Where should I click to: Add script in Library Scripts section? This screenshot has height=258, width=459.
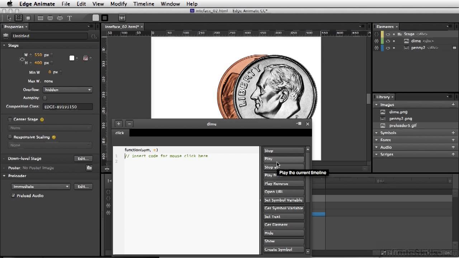[453, 154]
